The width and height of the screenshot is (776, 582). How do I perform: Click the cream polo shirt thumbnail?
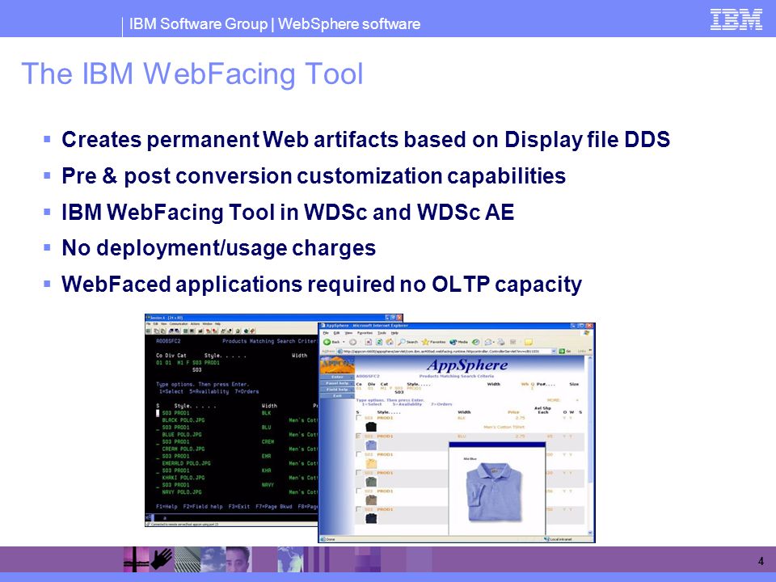pyautogui.click(x=371, y=464)
